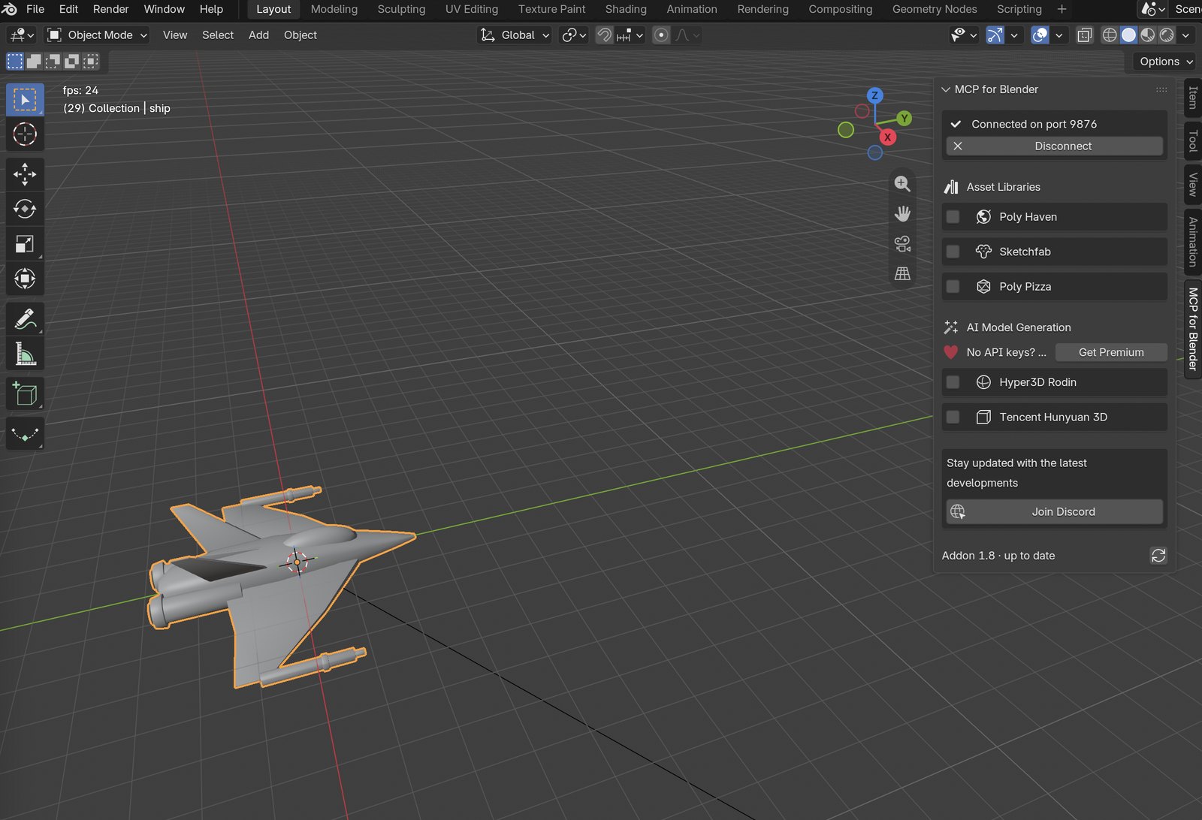Switch to solid viewport shading

[x=1128, y=35]
